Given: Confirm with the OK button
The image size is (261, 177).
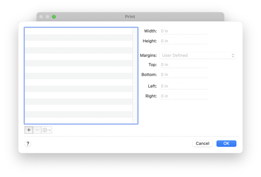Looking at the screenshot, I should point(226,143).
